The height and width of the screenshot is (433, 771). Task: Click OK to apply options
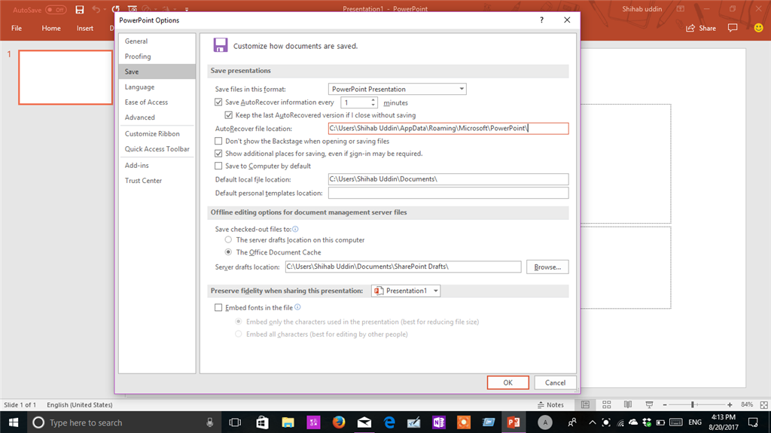tap(508, 383)
